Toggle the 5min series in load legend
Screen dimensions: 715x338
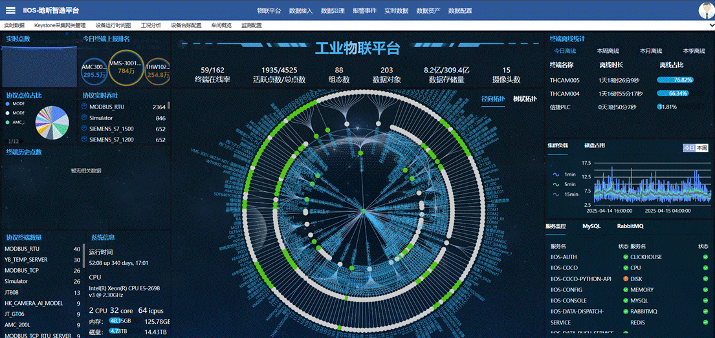point(563,184)
